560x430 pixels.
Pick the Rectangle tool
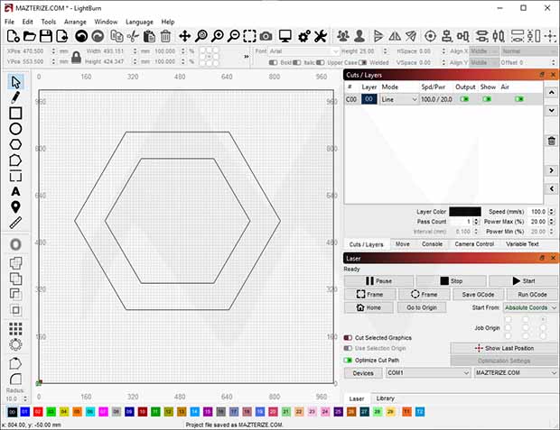point(15,113)
